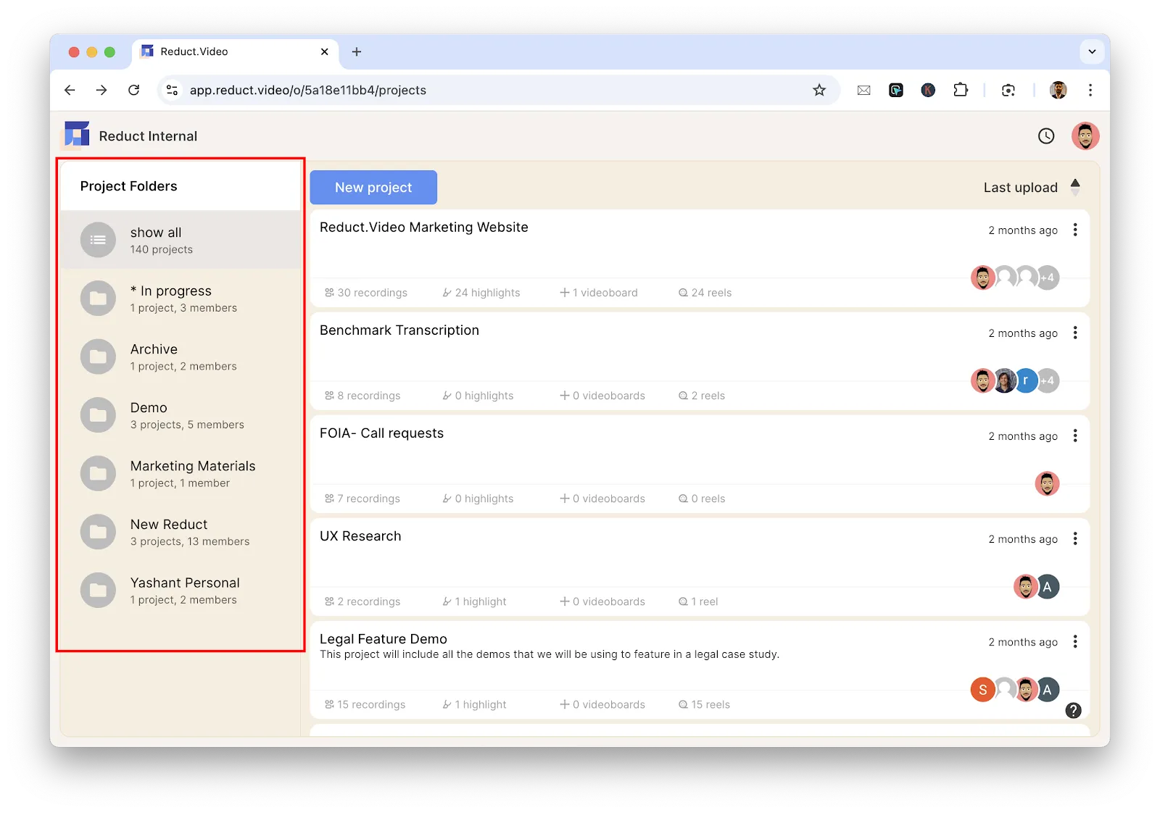
Task: Select the Yashant Personal folder
Action: [x=181, y=591]
